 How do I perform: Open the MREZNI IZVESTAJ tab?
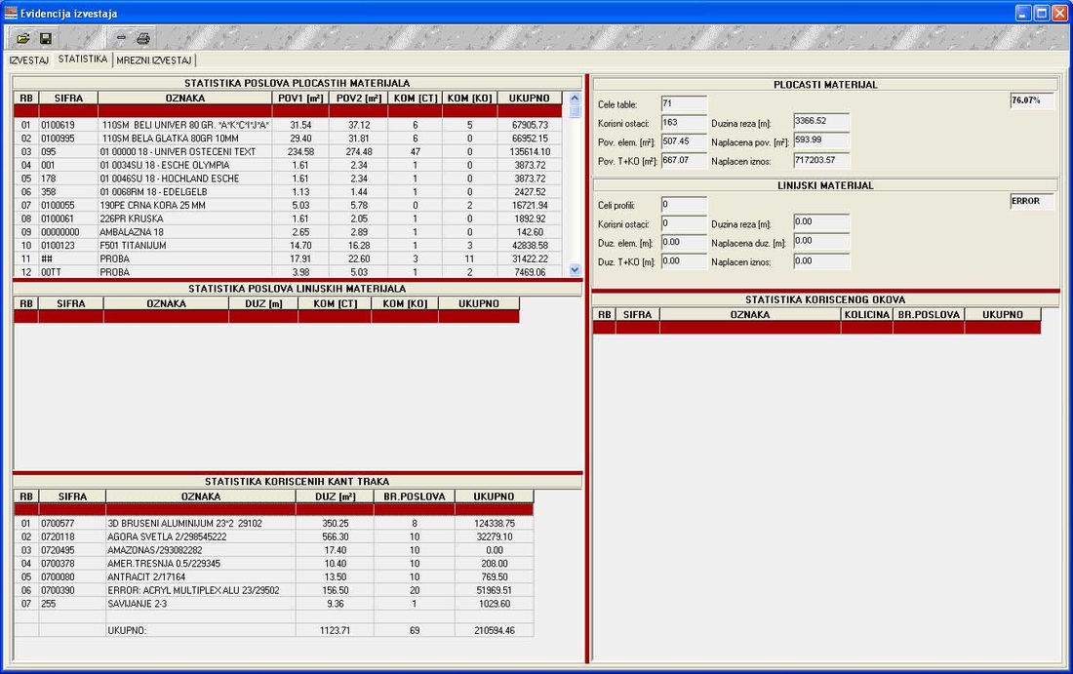(x=154, y=60)
